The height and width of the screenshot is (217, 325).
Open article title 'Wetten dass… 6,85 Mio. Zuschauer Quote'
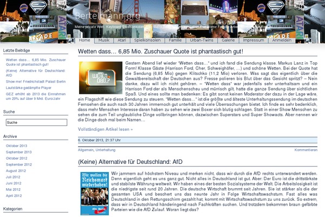(x=160, y=52)
